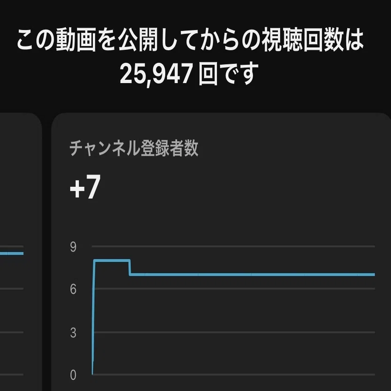Click the steep initial rise of the graph
The height and width of the screenshot is (391, 391).
click(93, 317)
